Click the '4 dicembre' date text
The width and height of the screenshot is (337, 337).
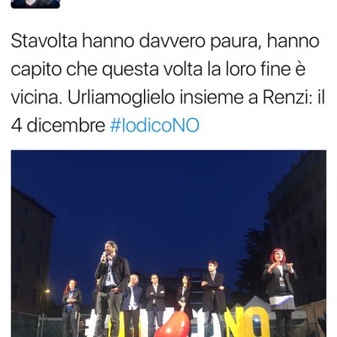58,125
